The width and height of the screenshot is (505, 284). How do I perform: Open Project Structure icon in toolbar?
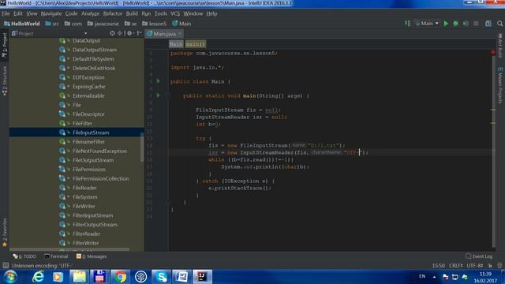pos(488,24)
